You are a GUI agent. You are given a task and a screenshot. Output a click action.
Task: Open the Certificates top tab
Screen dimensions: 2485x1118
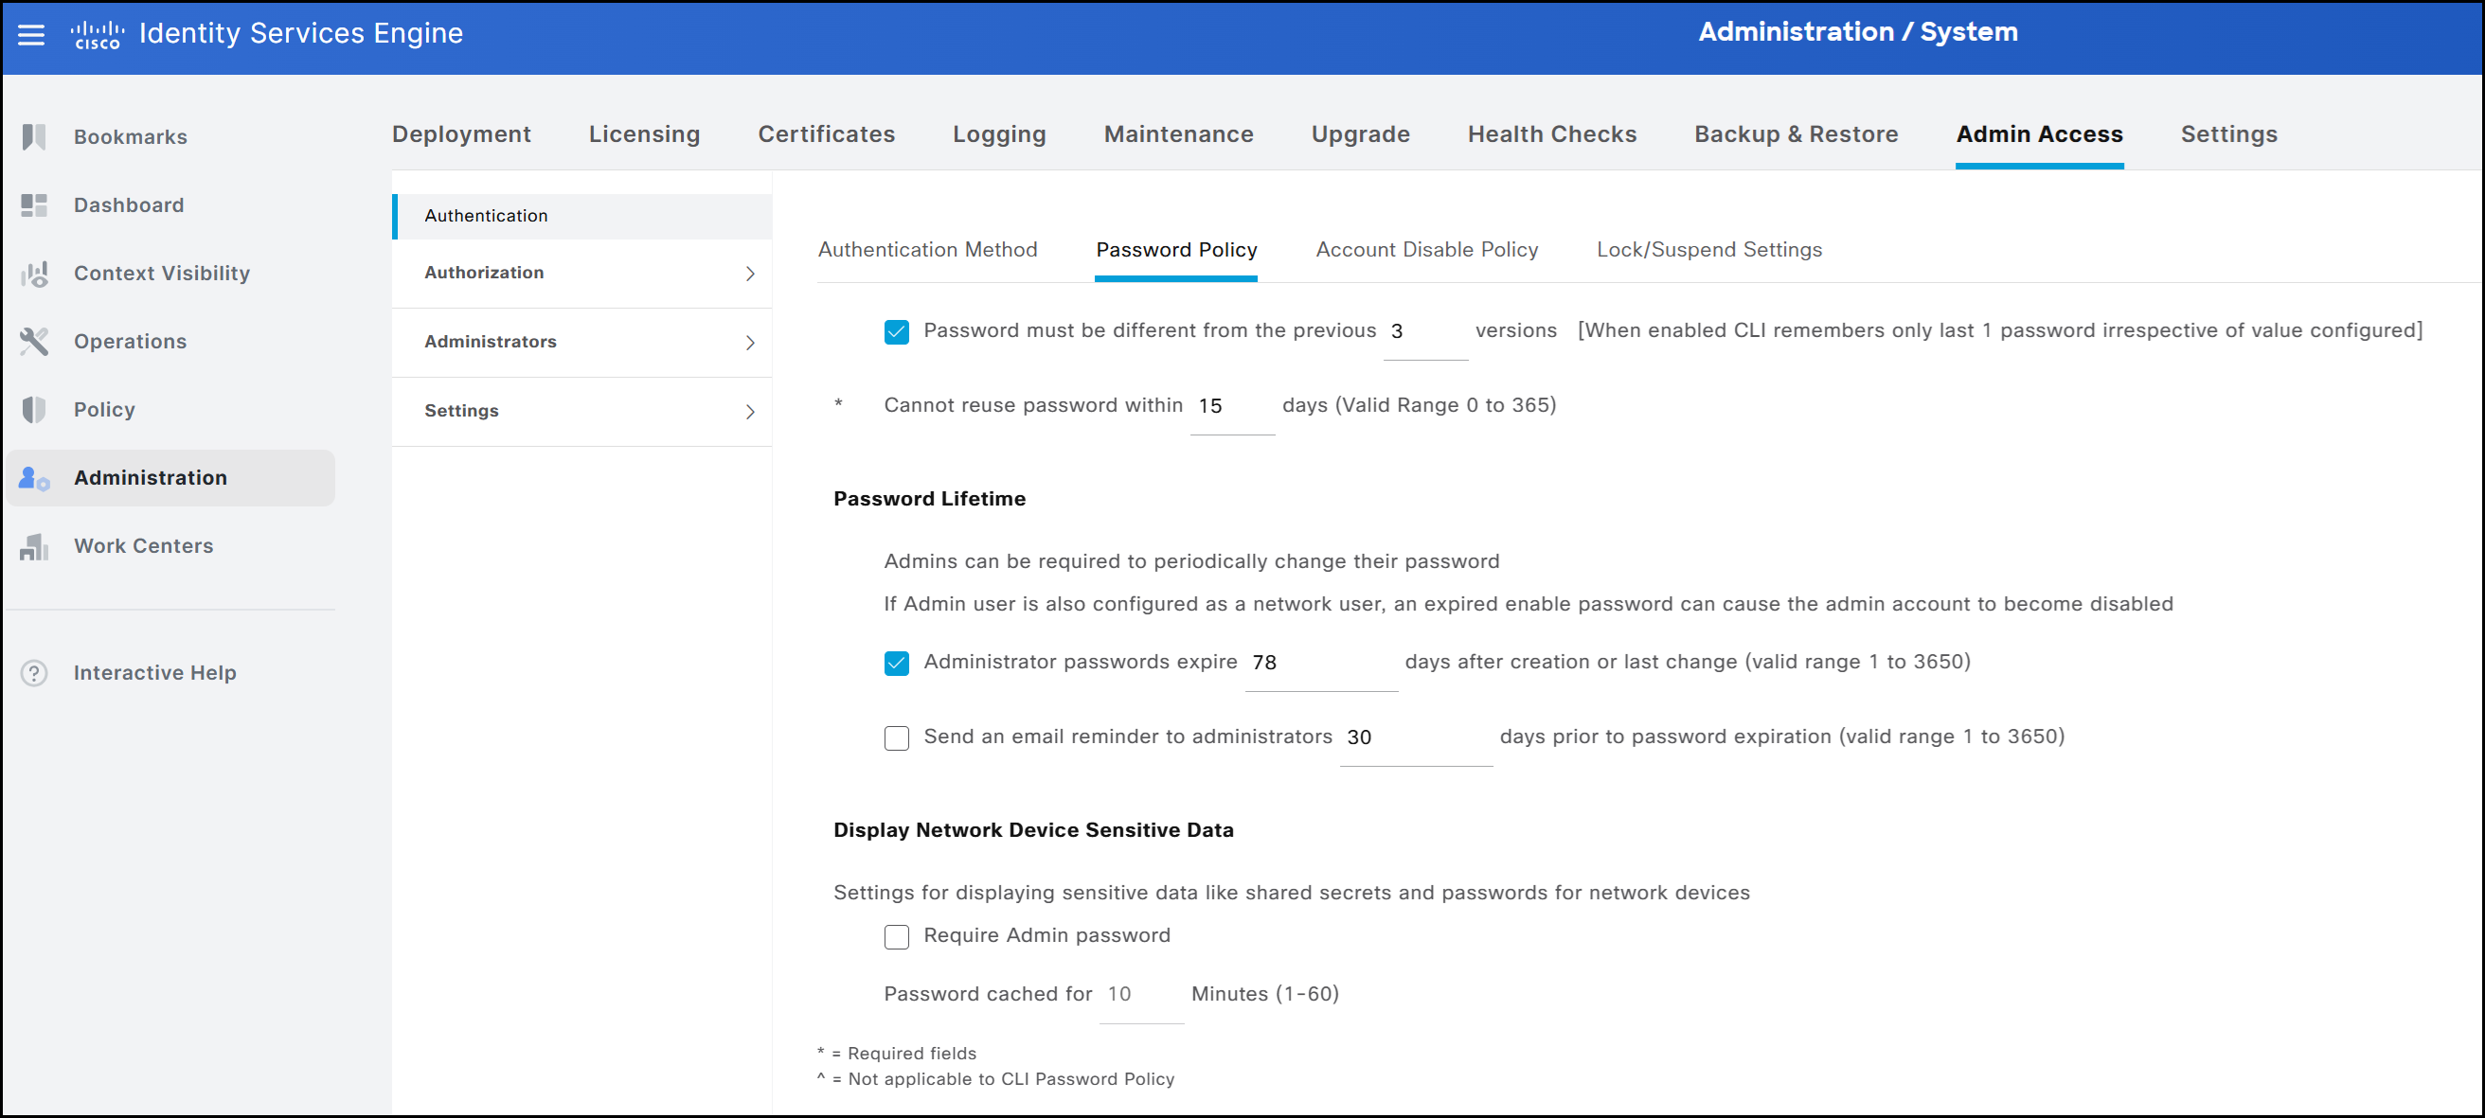point(826,134)
